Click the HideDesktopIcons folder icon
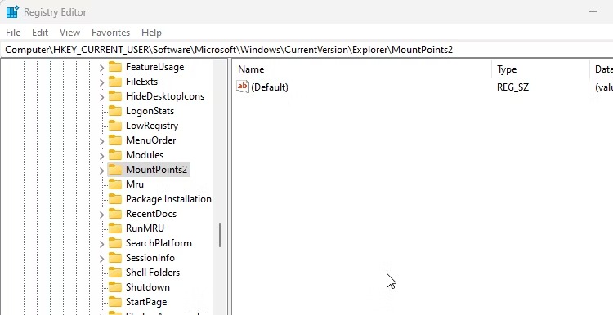 115,96
